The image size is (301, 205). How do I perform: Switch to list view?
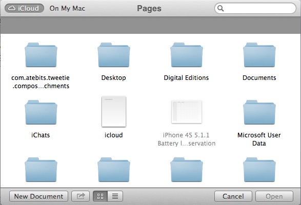click(x=115, y=196)
